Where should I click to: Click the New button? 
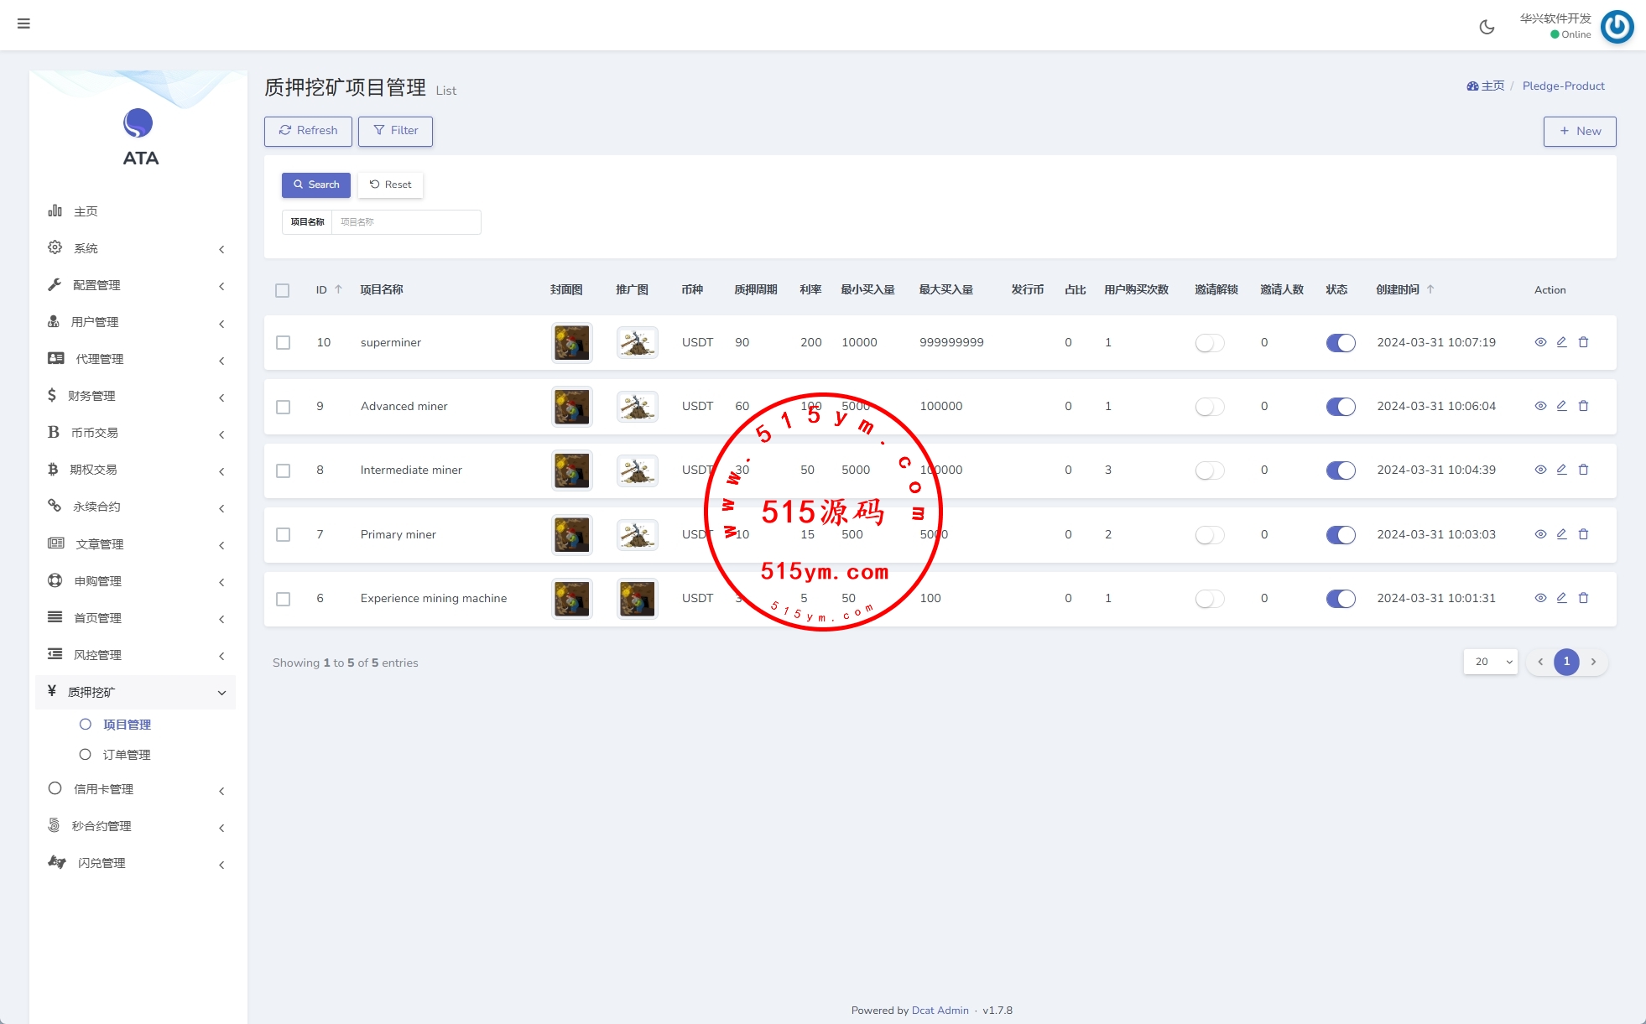1579,131
